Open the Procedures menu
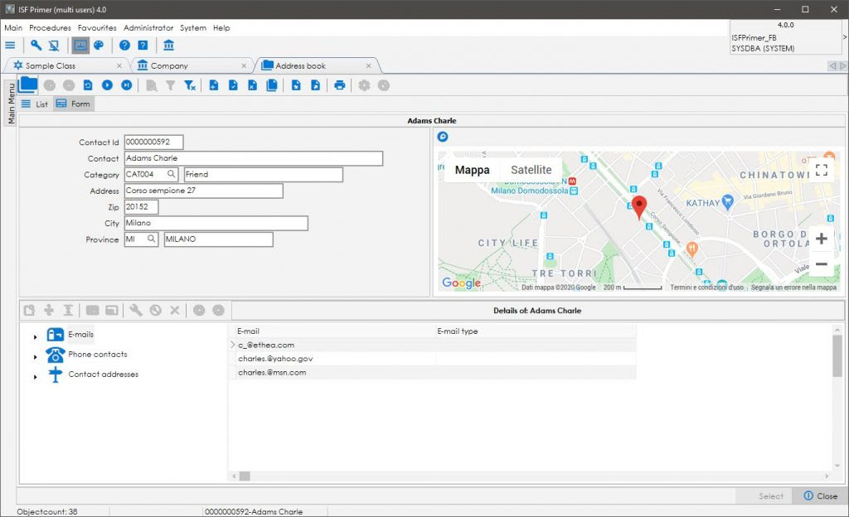The height and width of the screenshot is (517, 849). tap(50, 27)
